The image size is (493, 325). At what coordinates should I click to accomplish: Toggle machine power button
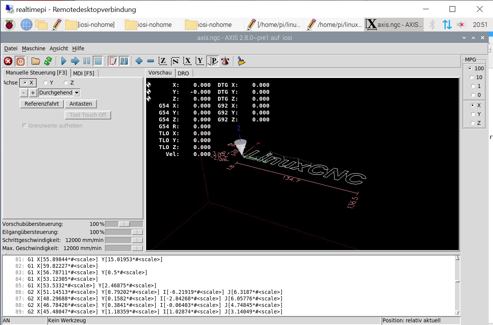tap(20, 61)
